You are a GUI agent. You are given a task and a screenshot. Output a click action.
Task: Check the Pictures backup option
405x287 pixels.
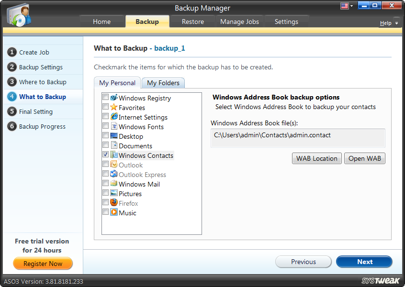[106, 193]
